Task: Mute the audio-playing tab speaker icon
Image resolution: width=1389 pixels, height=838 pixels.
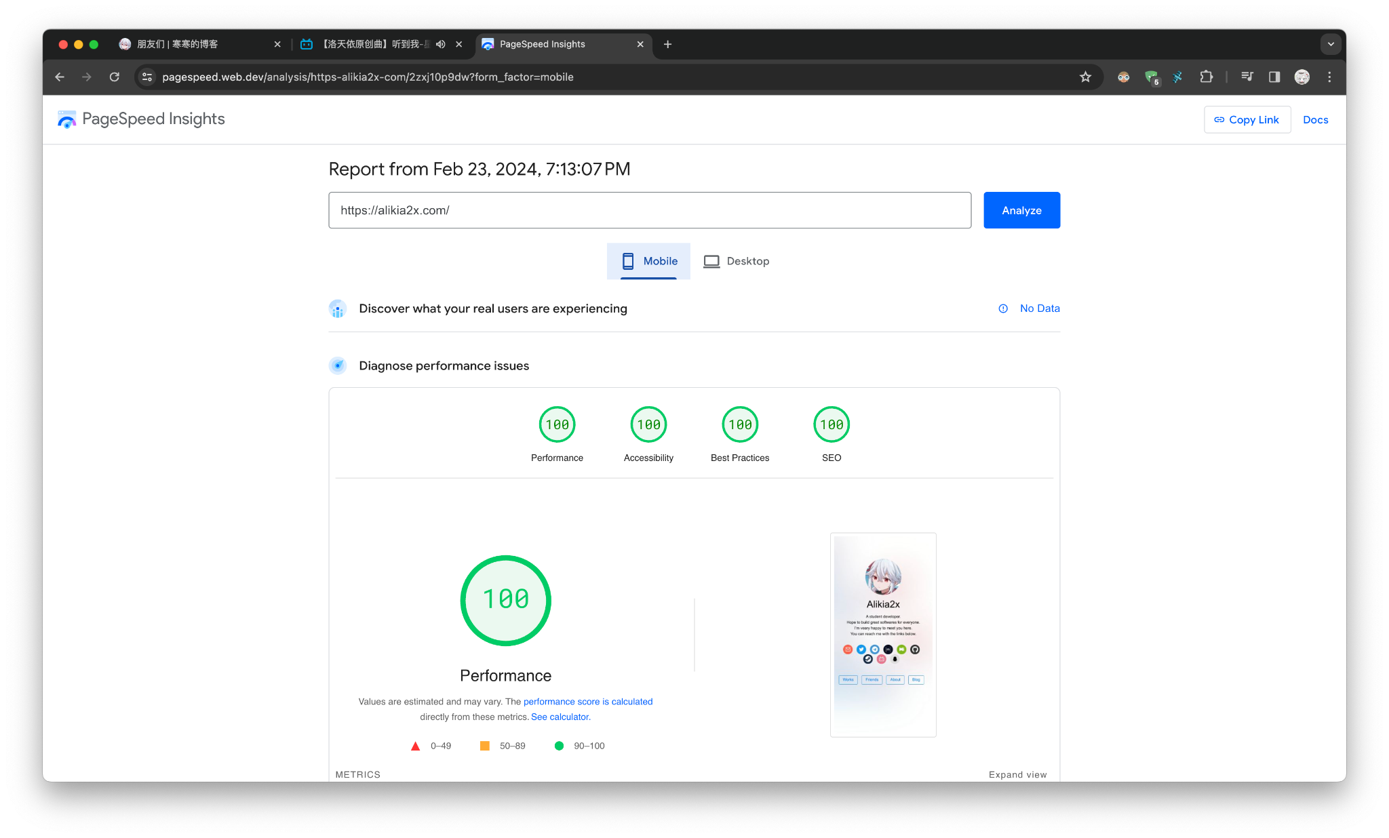Action: coord(441,44)
